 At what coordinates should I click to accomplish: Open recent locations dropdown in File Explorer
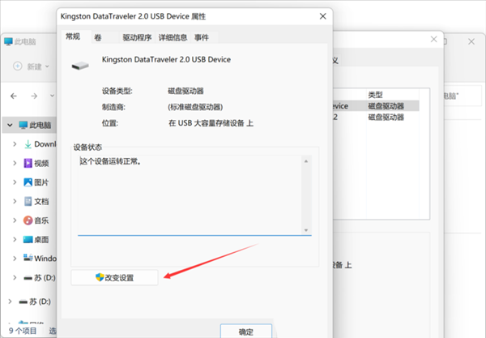[x=52, y=96]
